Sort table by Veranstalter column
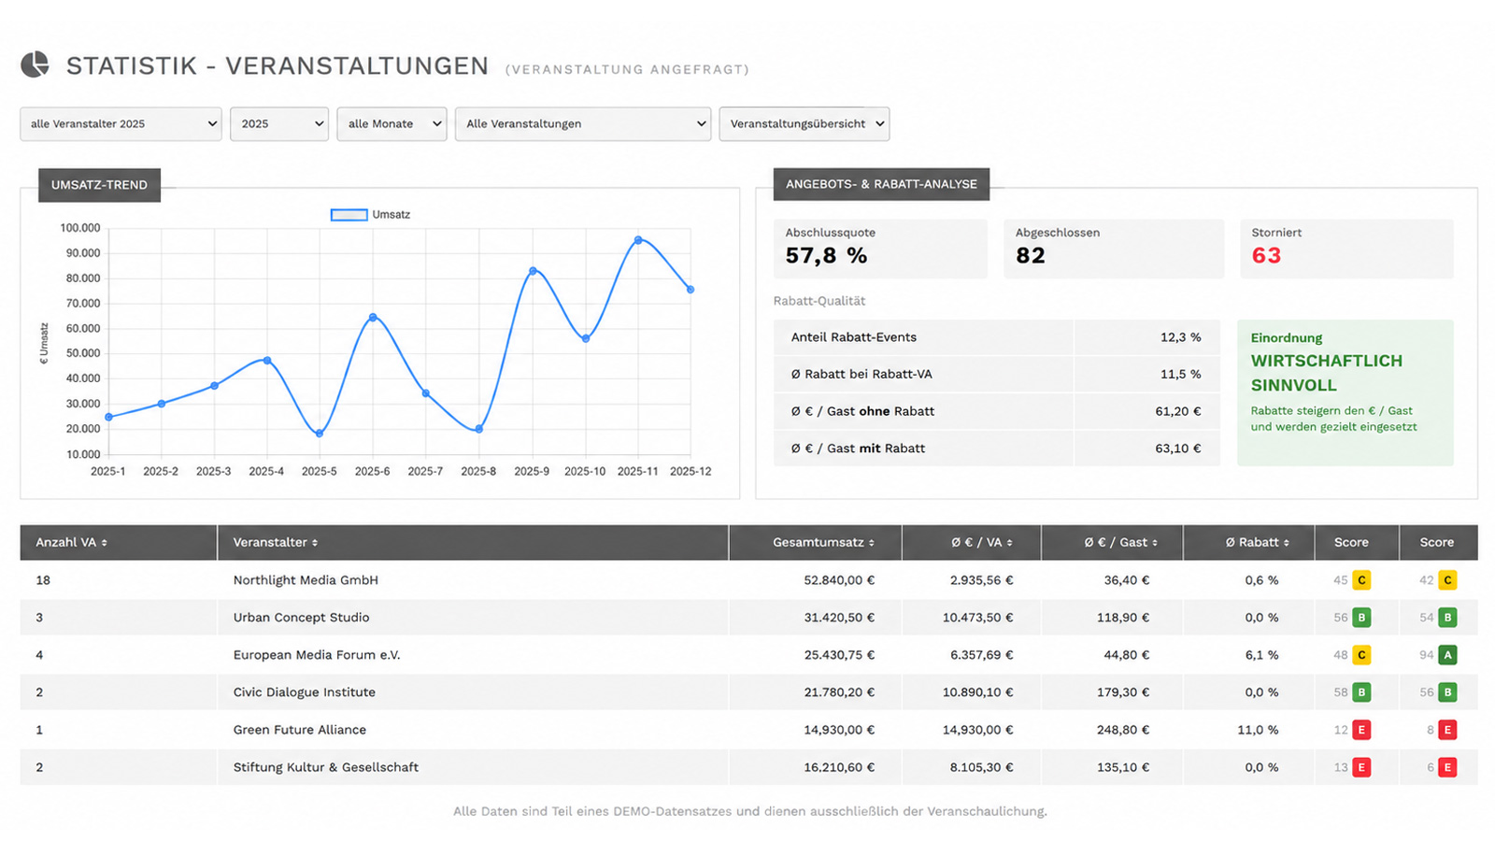1495x841 pixels. point(275,542)
